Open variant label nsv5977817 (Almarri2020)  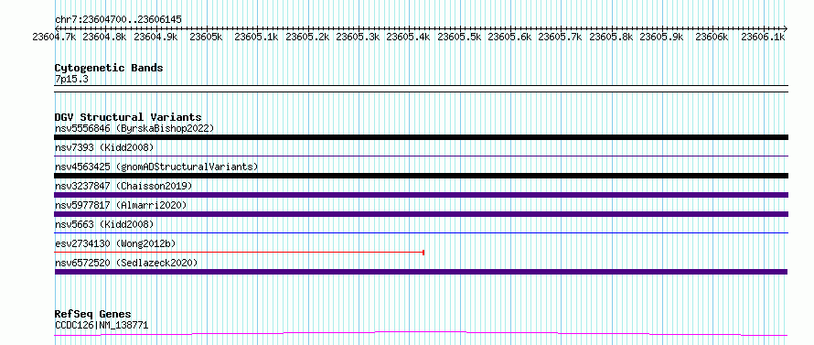coord(121,205)
